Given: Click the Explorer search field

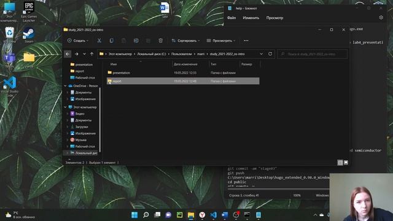Looking at the screenshot, I should 313,54.
